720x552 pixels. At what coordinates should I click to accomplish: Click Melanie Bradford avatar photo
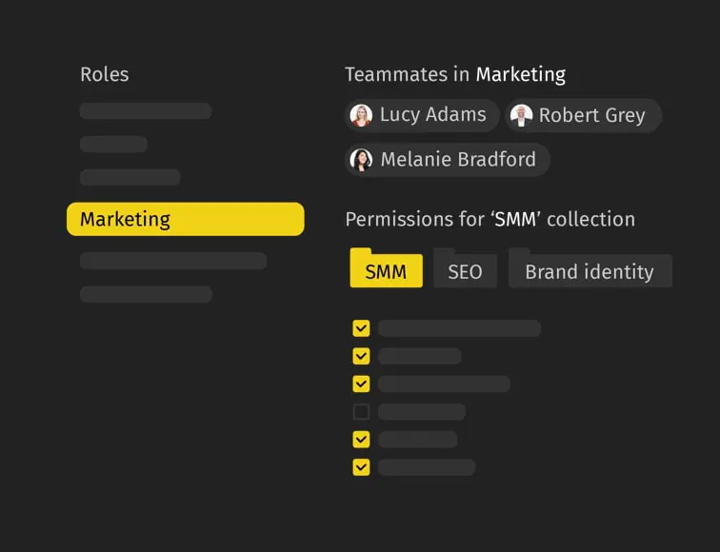pos(361,160)
